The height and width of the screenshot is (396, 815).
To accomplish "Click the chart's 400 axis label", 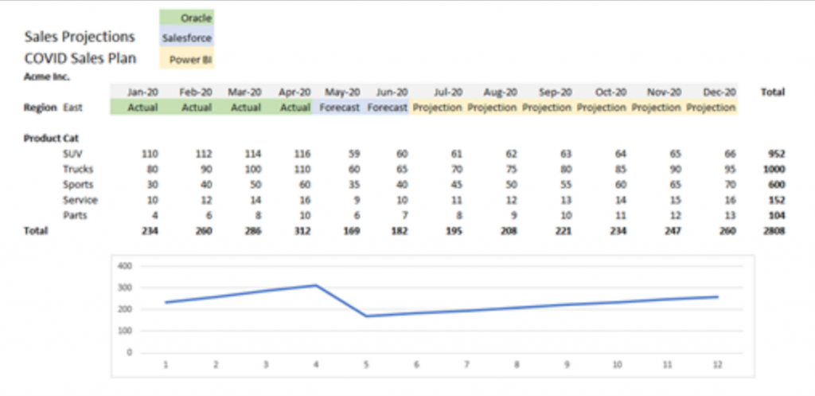I will coord(126,266).
